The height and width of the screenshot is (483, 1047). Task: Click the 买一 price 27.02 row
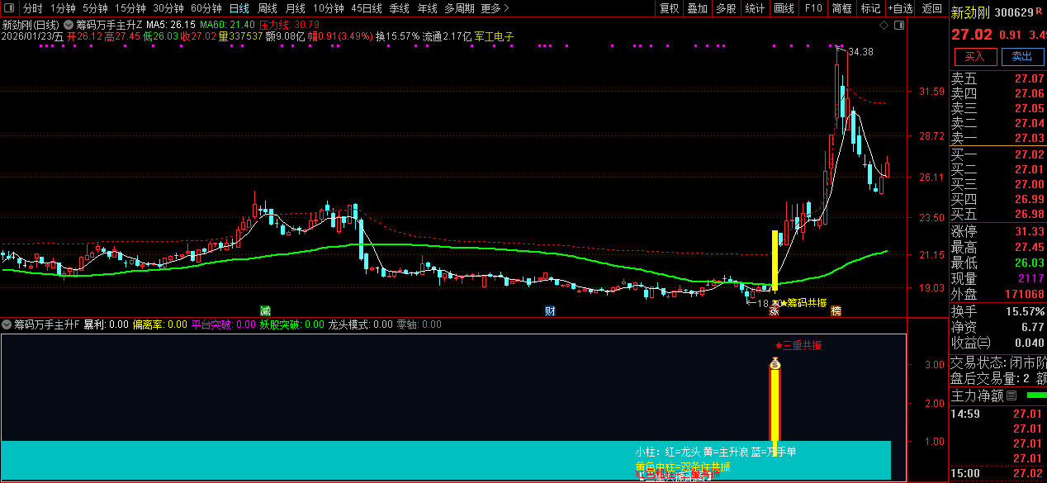coord(997,154)
